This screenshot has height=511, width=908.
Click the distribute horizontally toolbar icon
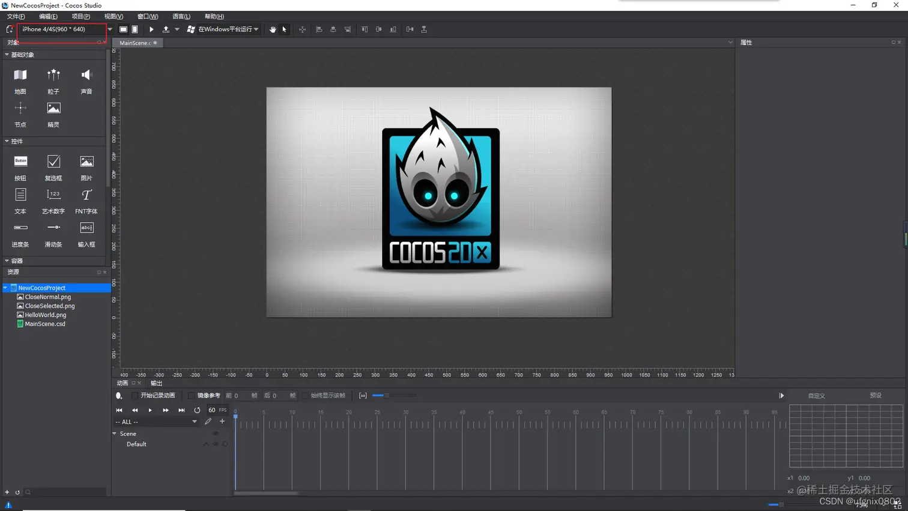410,29
